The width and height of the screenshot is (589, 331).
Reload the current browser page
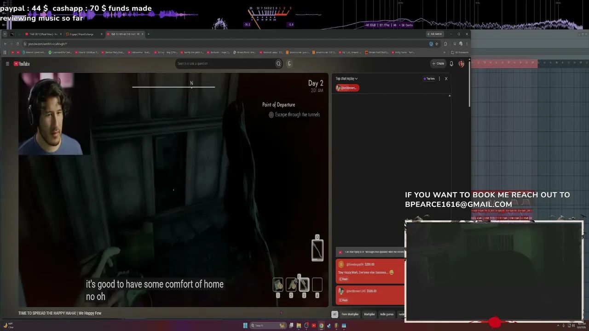[x=17, y=44]
